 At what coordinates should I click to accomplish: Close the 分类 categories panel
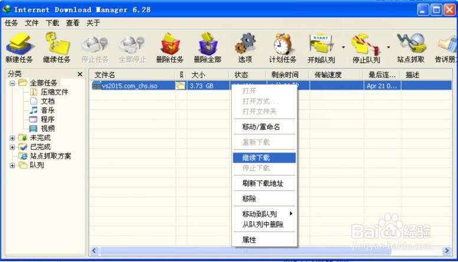80,74
